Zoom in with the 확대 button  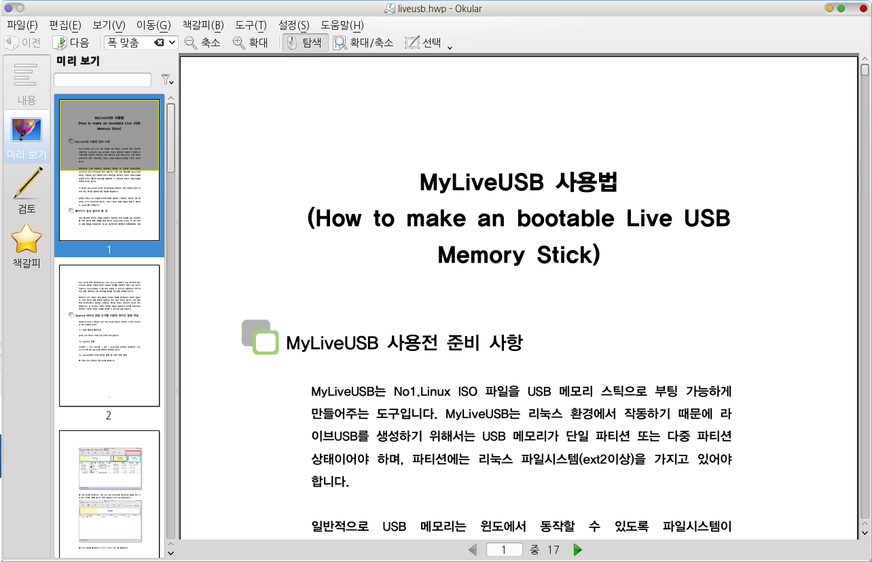coord(250,42)
